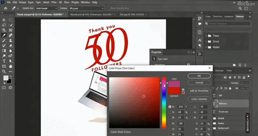Image resolution: width=258 pixels, height=136 pixels.
Task: Select the Brush tool
Action: [4, 41]
